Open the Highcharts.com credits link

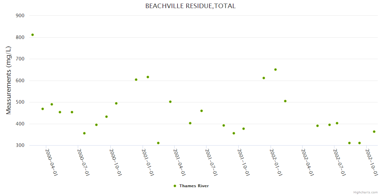coord(365,192)
